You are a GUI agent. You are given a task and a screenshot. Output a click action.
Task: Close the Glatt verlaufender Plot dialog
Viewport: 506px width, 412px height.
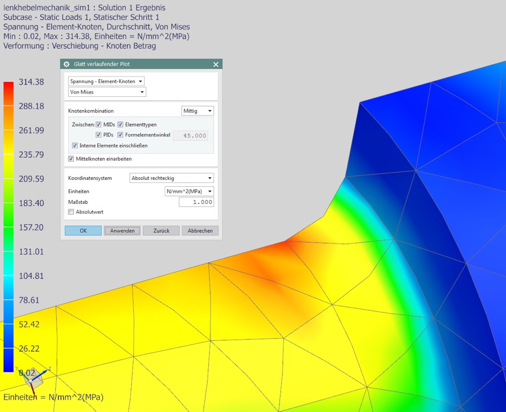point(216,64)
